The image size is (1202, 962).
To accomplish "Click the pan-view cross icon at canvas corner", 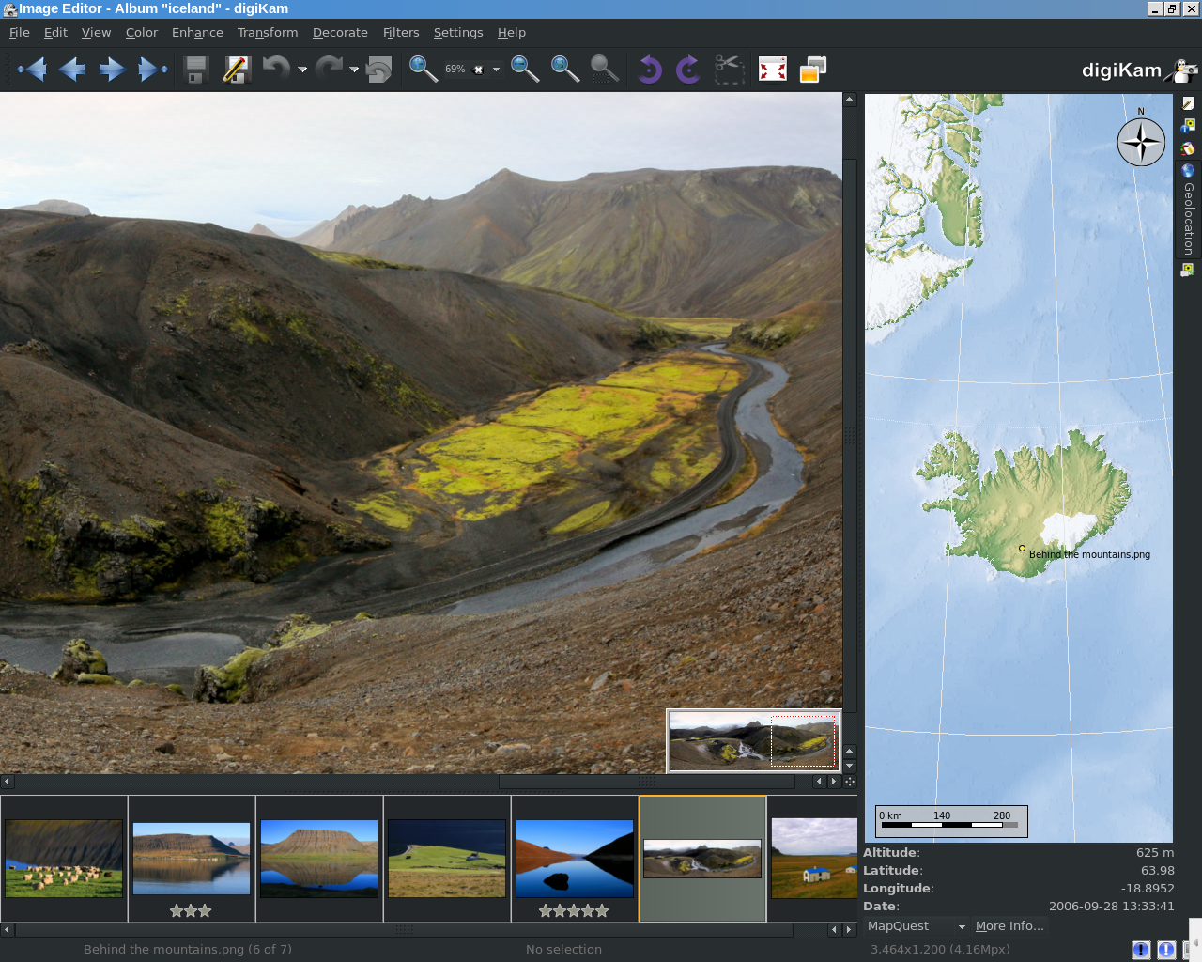I will (x=850, y=782).
